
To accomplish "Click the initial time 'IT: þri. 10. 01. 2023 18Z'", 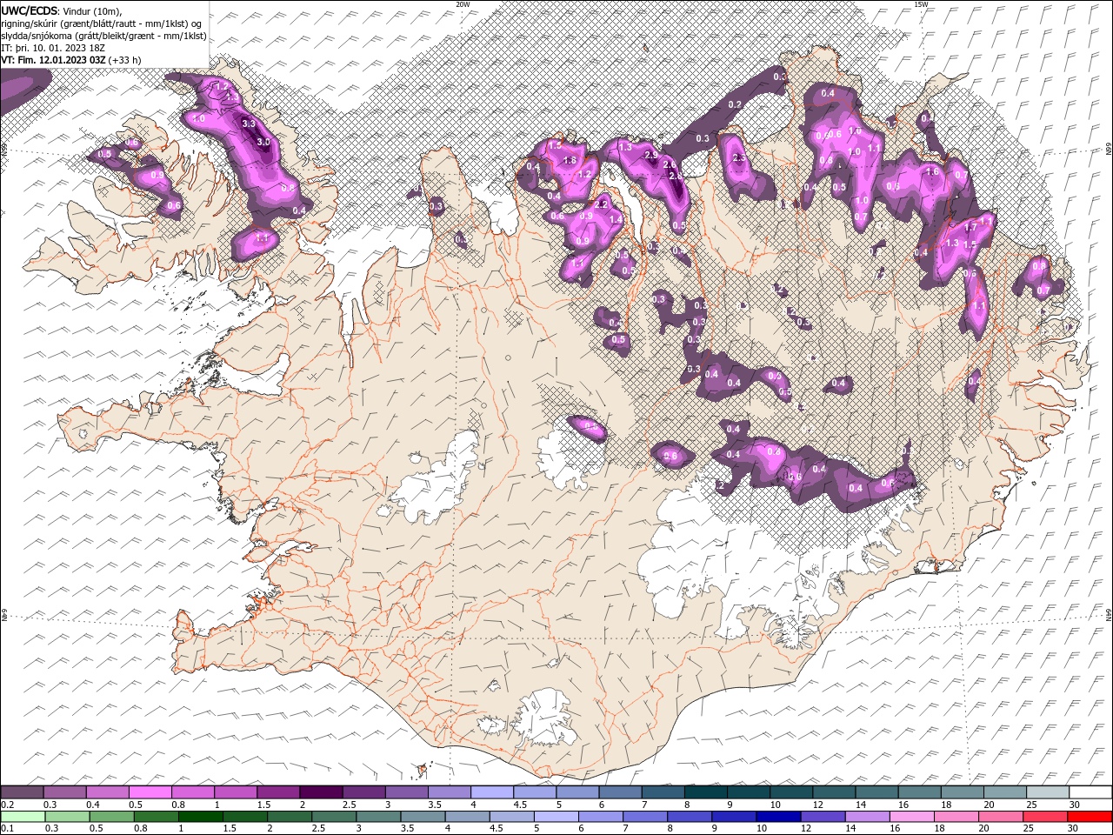I will point(55,48).
